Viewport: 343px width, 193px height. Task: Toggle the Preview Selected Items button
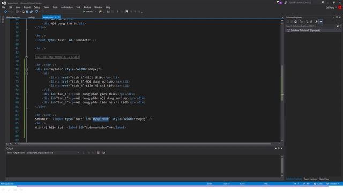(320, 21)
